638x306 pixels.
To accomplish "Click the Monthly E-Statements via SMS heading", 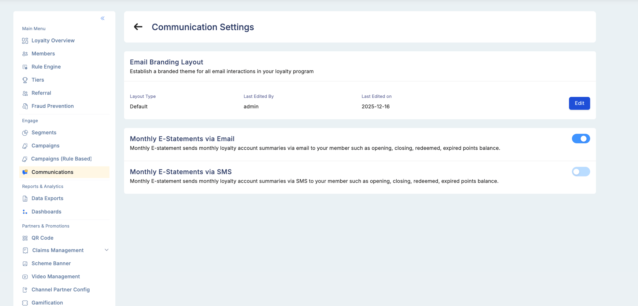I will (181, 172).
